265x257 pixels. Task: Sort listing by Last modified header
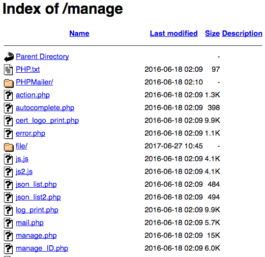174,33
